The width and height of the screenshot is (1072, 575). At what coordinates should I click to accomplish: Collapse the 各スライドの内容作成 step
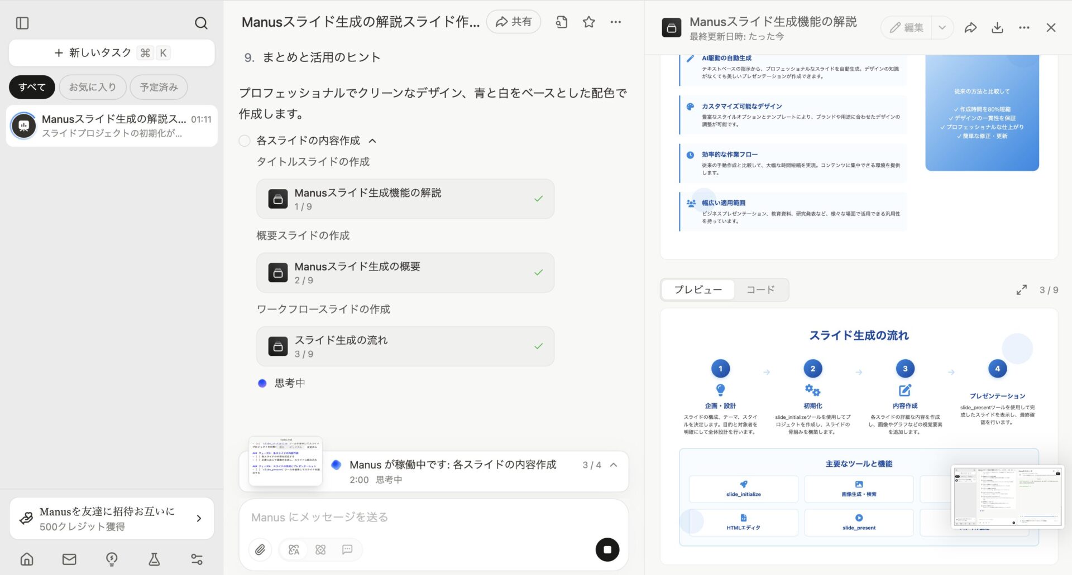click(x=372, y=141)
